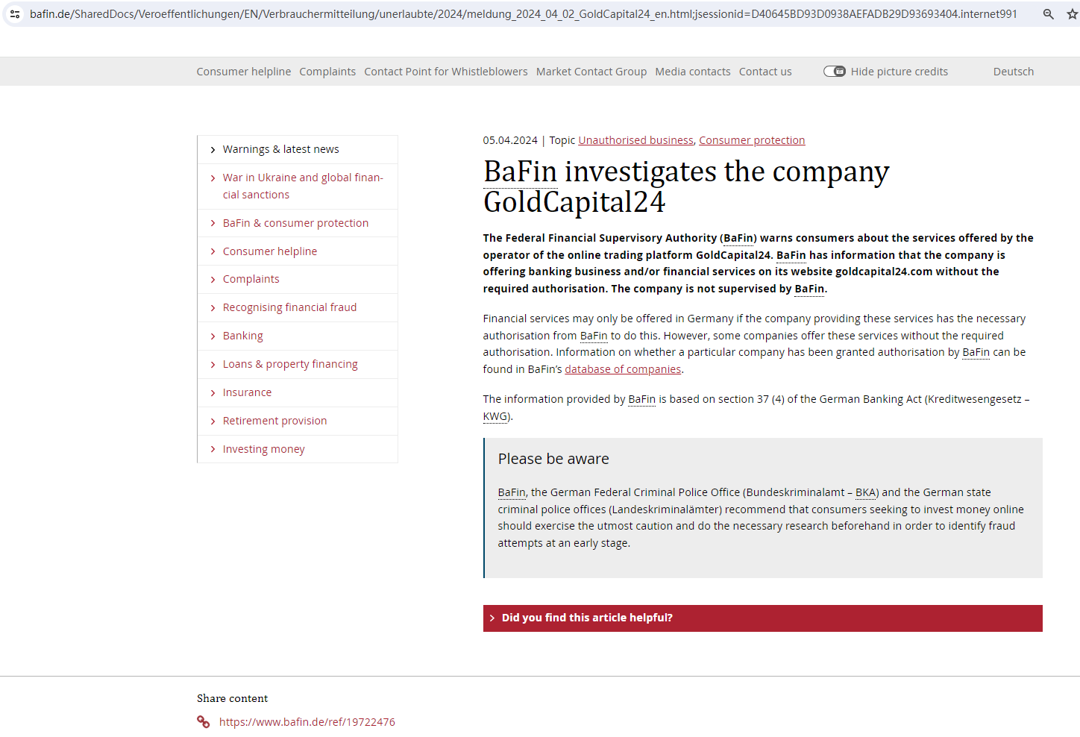Expand Warnings & latest news chevron

tap(213, 150)
